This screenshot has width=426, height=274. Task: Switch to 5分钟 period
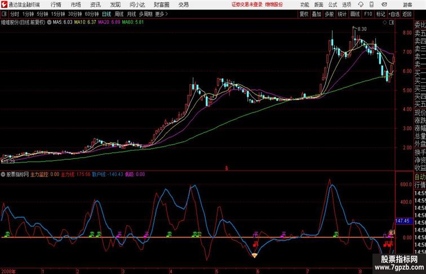click(42, 14)
